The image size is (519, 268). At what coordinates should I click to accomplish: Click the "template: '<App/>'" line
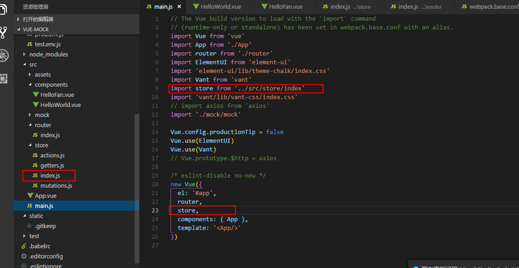click(209, 228)
